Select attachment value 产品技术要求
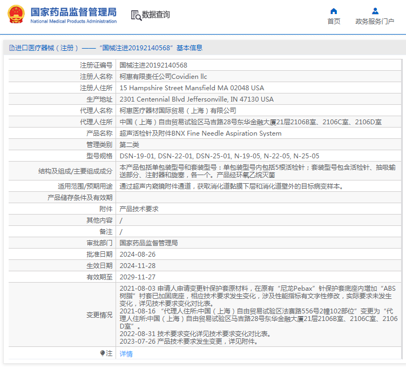The image size is (406, 368). tap(139, 209)
